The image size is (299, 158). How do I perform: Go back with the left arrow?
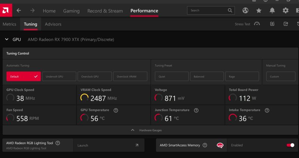(19, 10)
